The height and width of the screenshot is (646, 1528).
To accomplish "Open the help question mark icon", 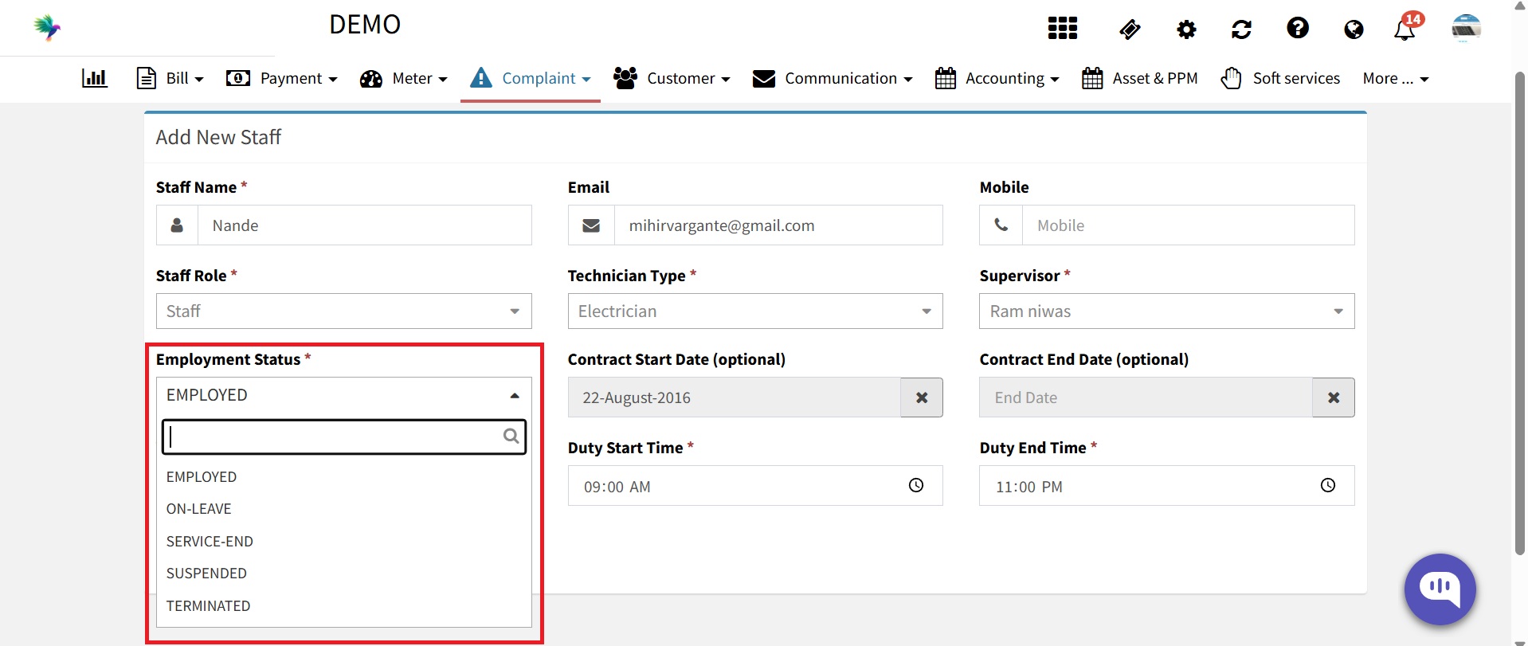I will [1297, 29].
